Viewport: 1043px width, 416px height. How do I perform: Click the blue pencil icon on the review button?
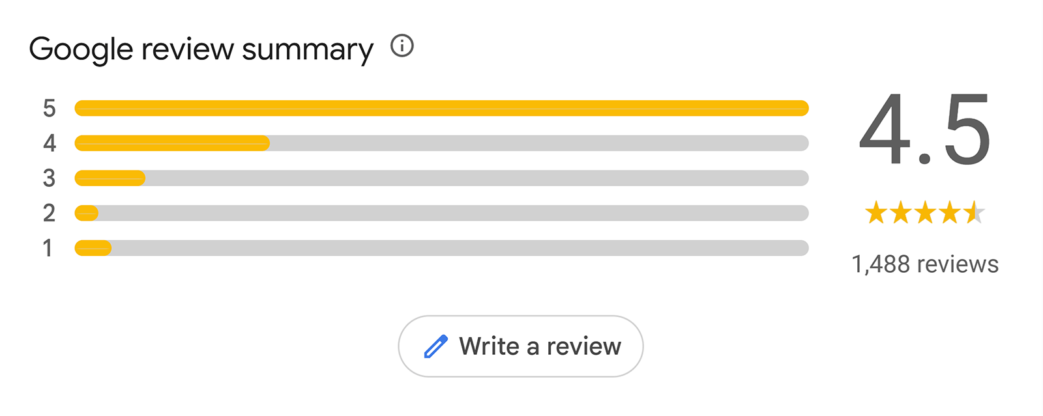[435, 346]
